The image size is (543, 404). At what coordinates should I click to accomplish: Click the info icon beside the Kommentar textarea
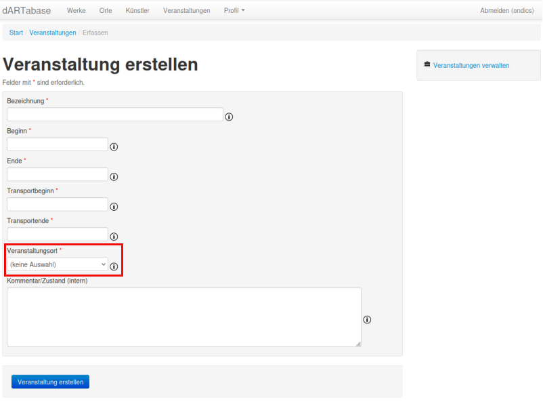point(367,320)
